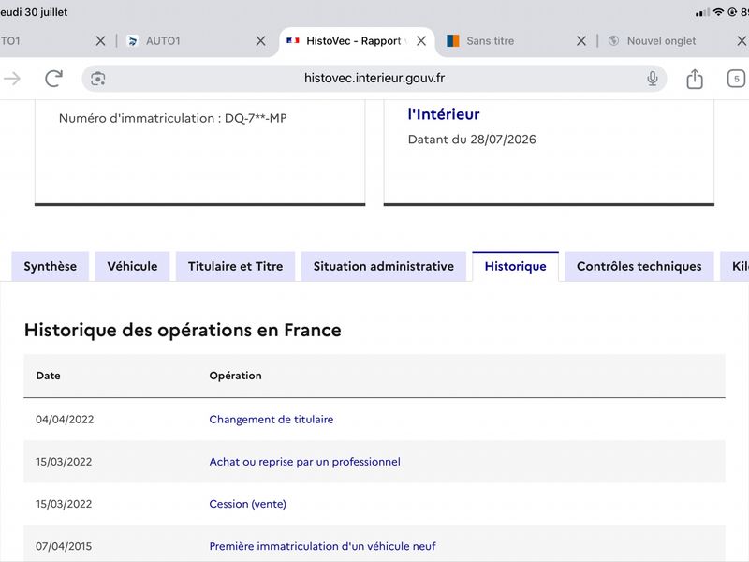Close the AUTO1 tab
This screenshot has width=749, height=562.
260,41
